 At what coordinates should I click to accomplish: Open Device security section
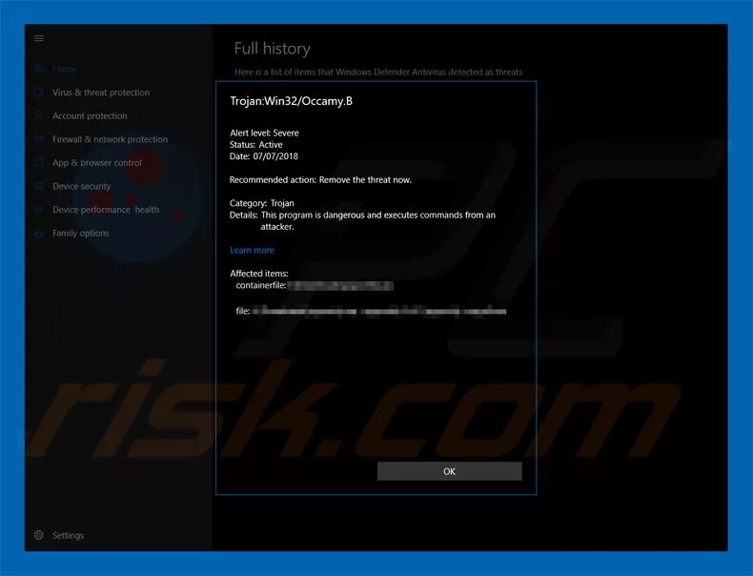82,186
